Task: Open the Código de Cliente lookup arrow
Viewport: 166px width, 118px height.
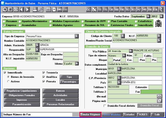Action: pyautogui.click(x=123, y=36)
